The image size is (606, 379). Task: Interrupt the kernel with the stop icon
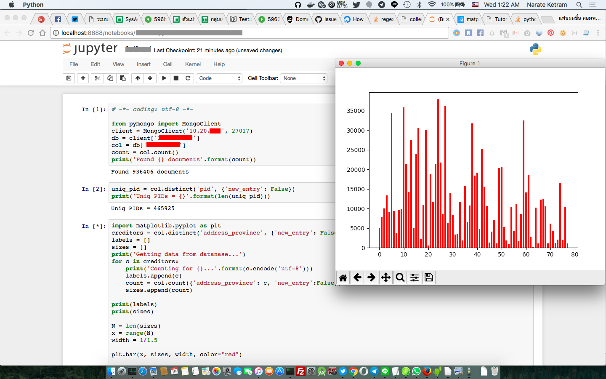point(175,78)
